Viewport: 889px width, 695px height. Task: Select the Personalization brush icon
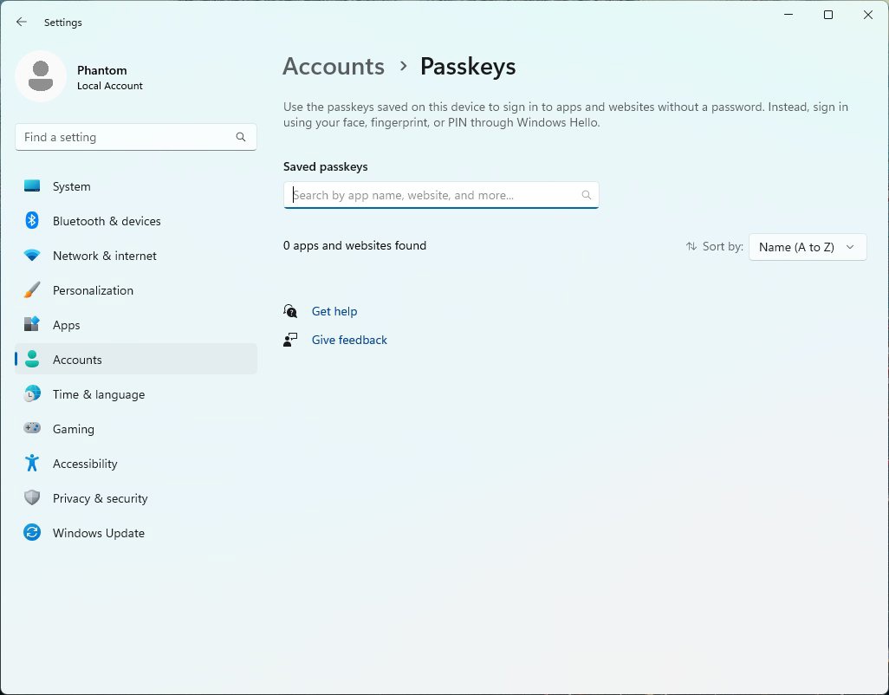point(32,289)
